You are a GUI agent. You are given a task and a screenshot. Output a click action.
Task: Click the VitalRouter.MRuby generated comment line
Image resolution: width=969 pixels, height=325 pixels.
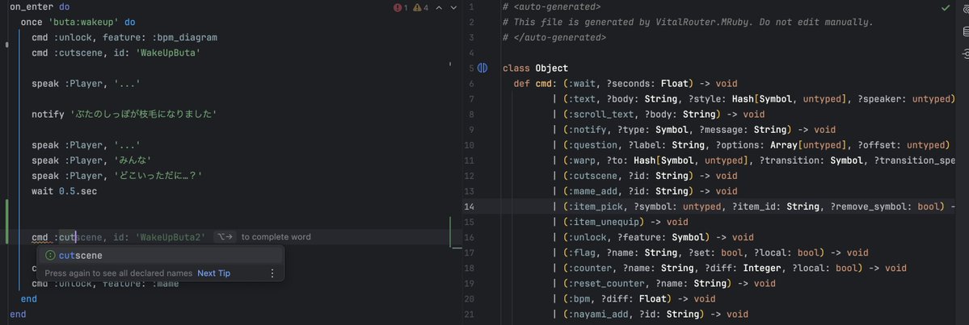point(688,22)
